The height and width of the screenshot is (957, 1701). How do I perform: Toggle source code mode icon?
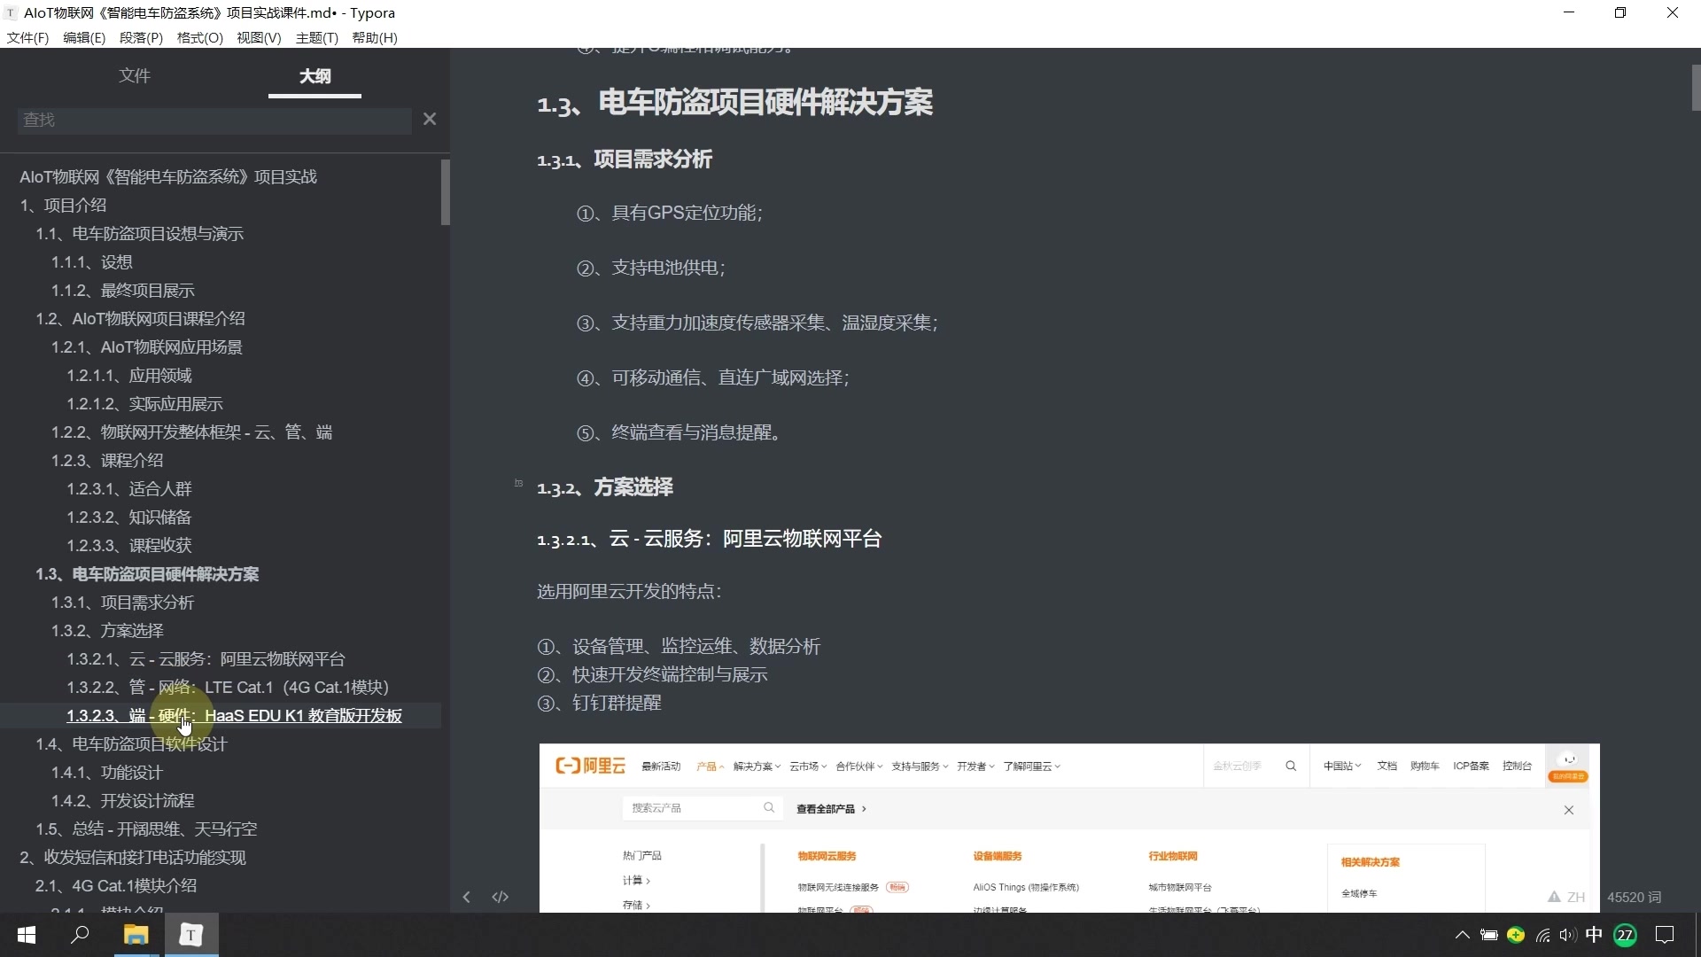[x=501, y=897]
